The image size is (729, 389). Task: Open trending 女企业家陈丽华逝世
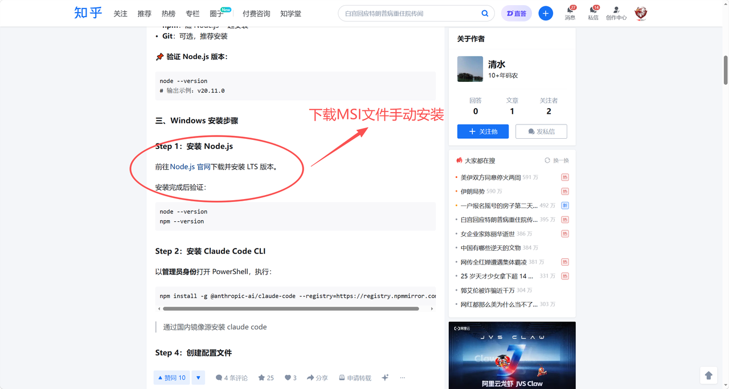(x=488, y=234)
